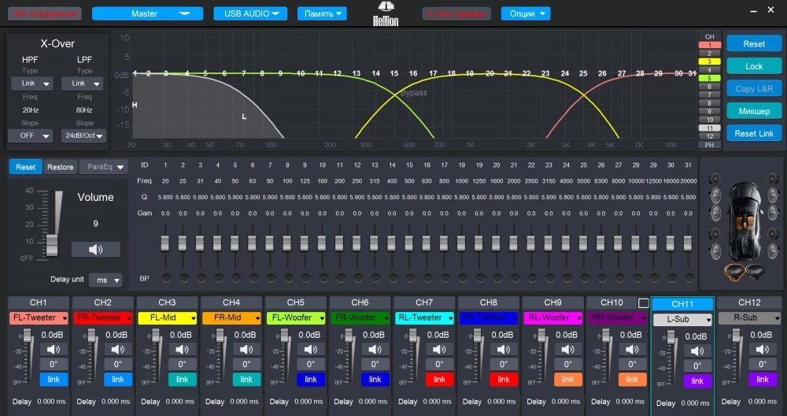Mute CH9 RL-Woofer speaker icon
This screenshot has width=787, height=416.
[x=567, y=349]
